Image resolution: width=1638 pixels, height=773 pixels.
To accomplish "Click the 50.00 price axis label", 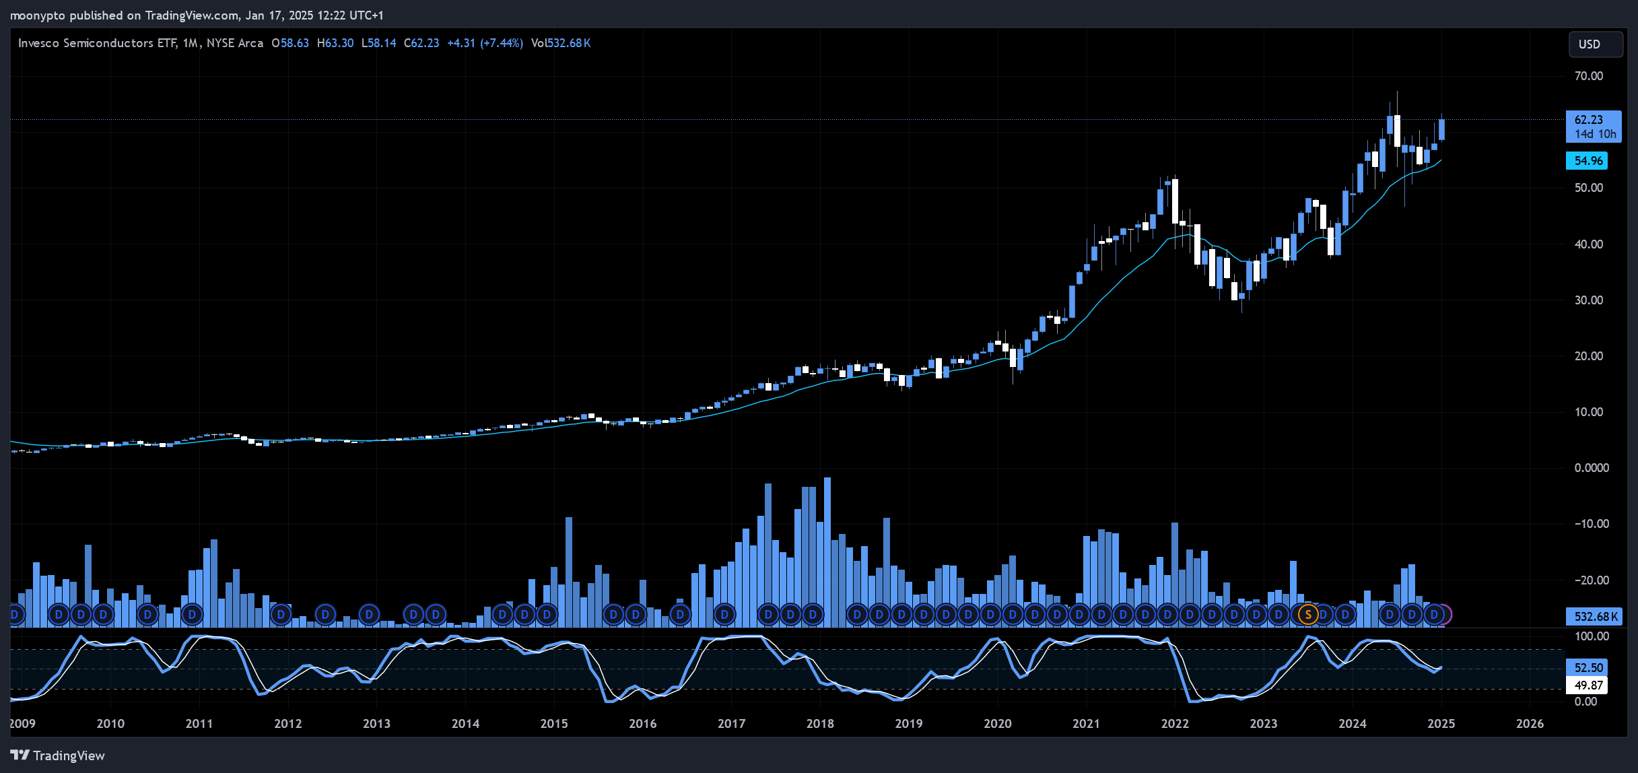I will 1589,188.
